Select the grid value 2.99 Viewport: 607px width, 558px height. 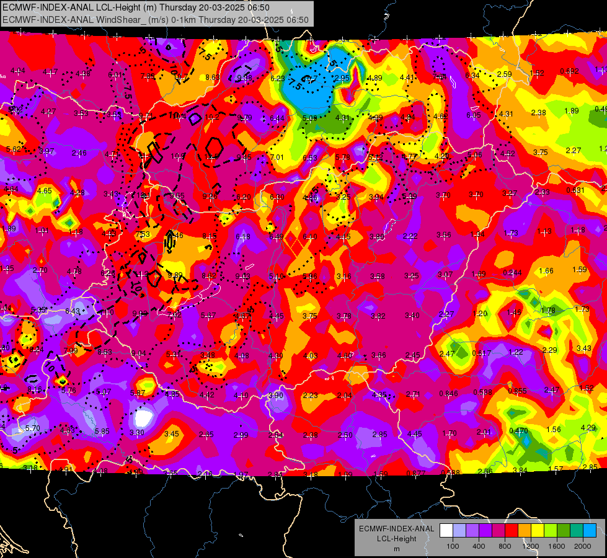click(241, 435)
